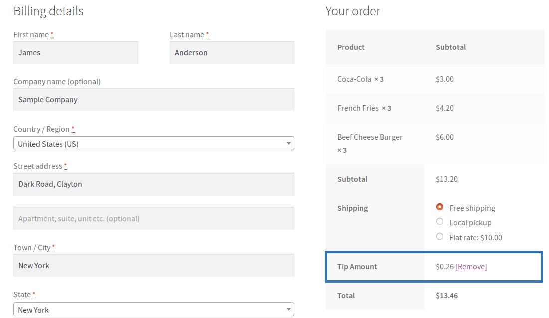Edit the Company name field

coord(153,99)
